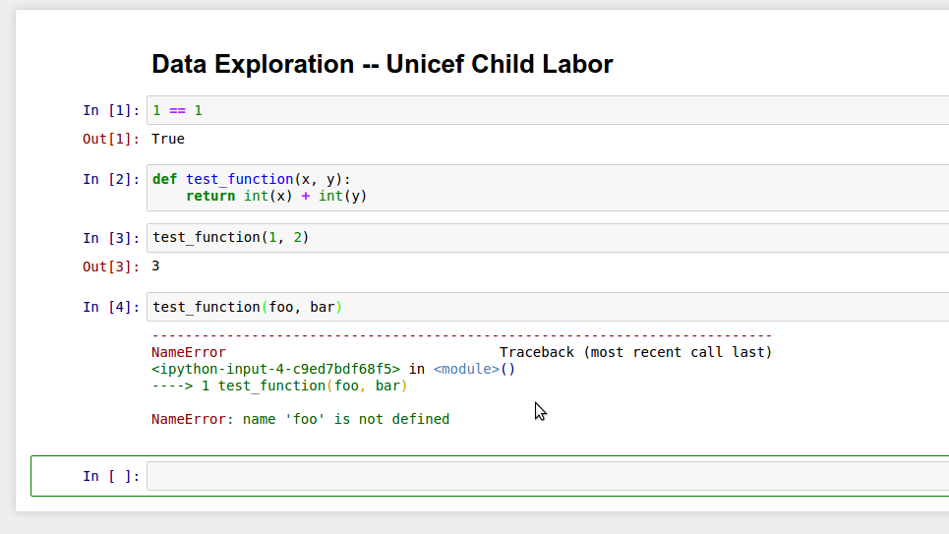The image size is (949, 534).
Task: Click the 'def test_function(x, y)' definition line
Action: 252,179
